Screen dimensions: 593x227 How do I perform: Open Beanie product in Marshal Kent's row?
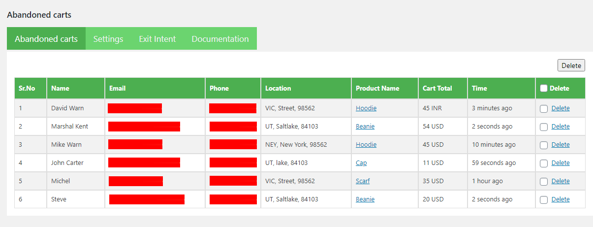pyautogui.click(x=365, y=126)
